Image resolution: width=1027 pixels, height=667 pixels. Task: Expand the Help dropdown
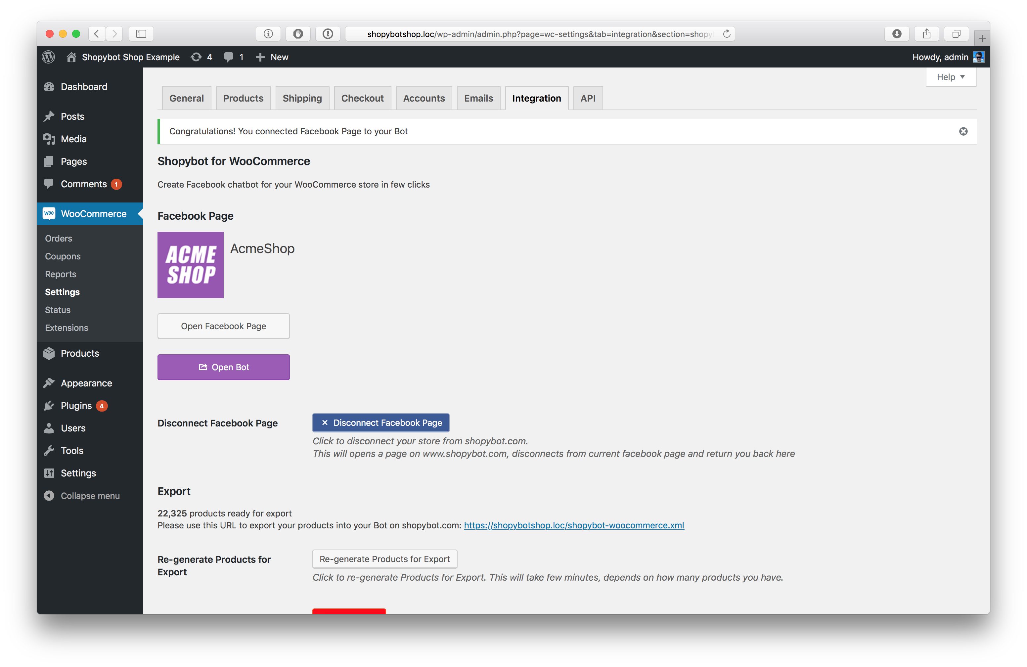pyautogui.click(x=951, y=77)
